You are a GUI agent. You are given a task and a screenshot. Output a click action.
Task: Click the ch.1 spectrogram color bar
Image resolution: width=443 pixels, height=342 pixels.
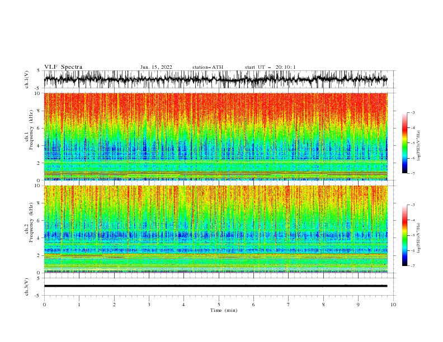[x=404, y=143]
